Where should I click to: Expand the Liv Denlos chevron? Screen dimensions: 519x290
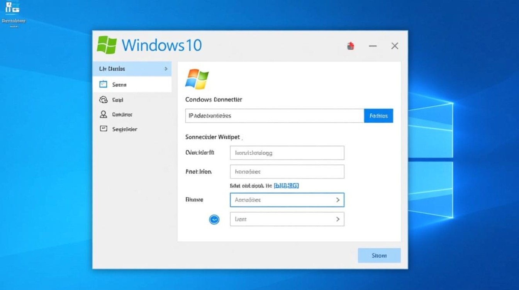click(166, 68)
